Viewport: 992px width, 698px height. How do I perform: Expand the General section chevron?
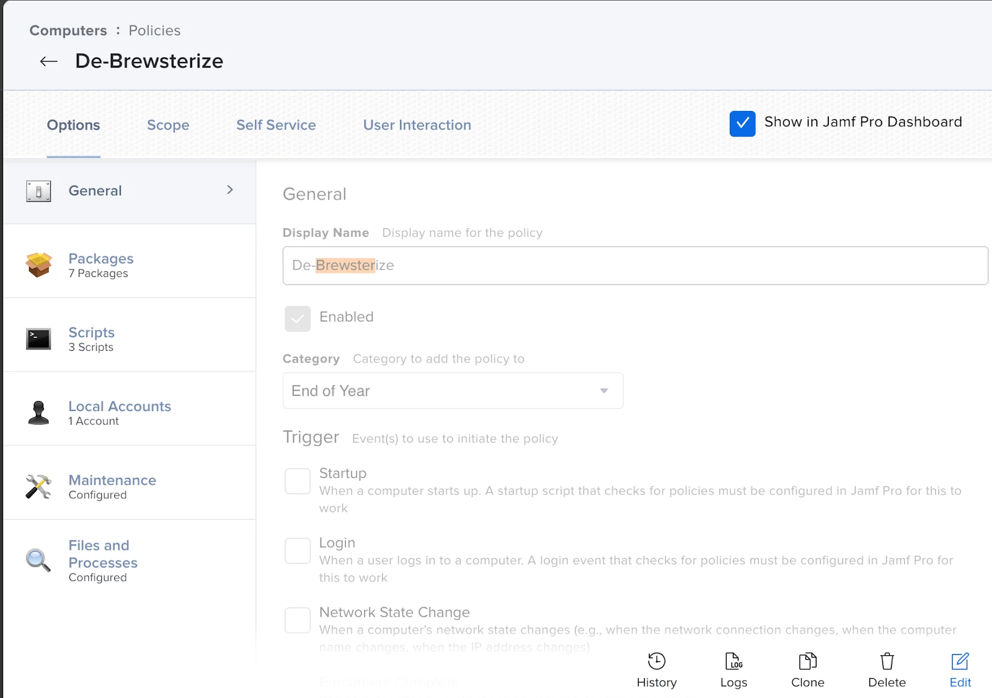click(230, 190)
